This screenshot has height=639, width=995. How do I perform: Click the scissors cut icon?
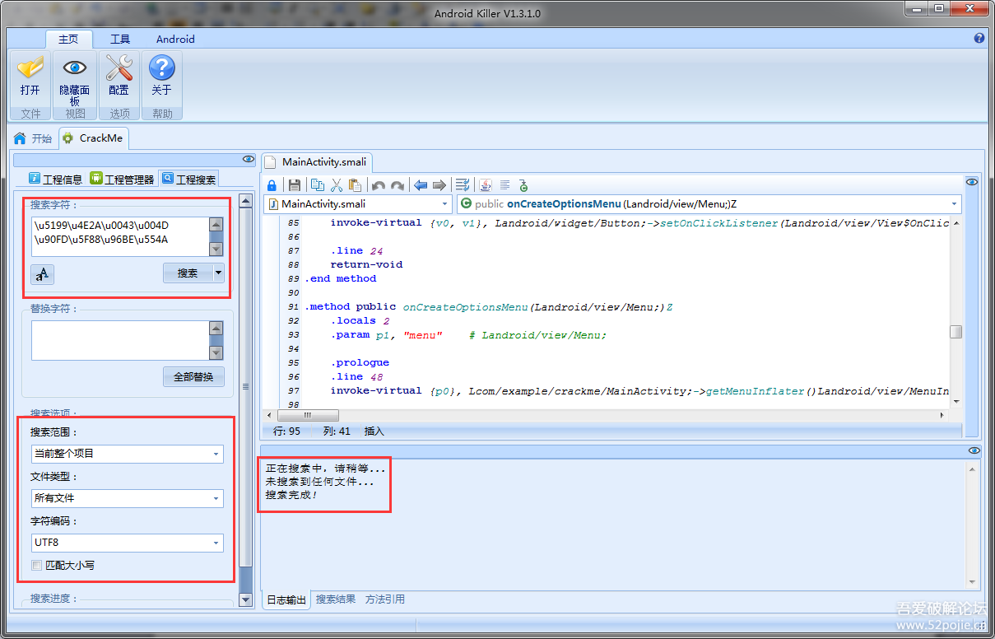[336, 185]
